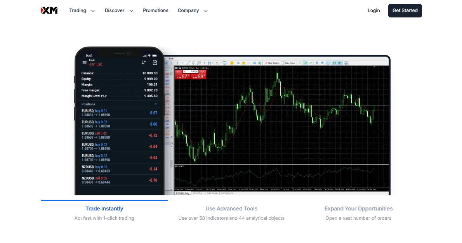Open the Company menu chevron
The height and width of the screenshot is (243, 462).
tap(206, 11)
